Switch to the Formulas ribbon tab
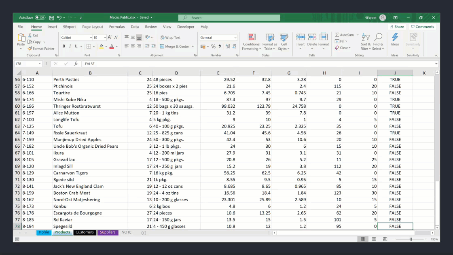This screenshot has height=255, width=453. click(x=117, y=27)
